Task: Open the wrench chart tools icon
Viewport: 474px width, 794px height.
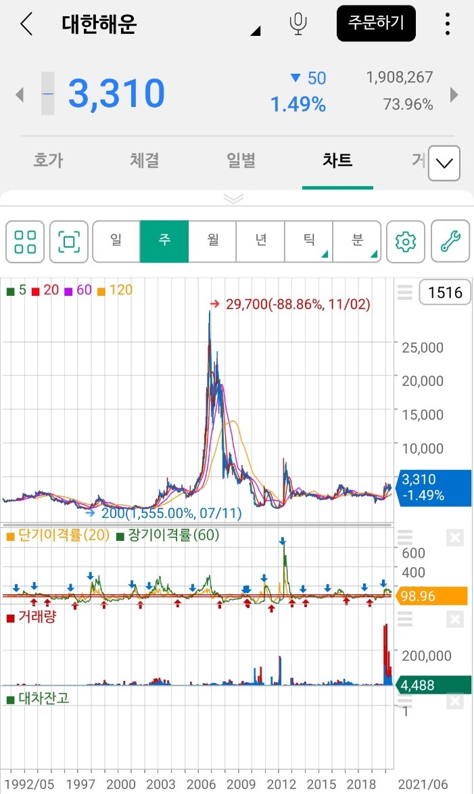Action: (x=450, y=242)
